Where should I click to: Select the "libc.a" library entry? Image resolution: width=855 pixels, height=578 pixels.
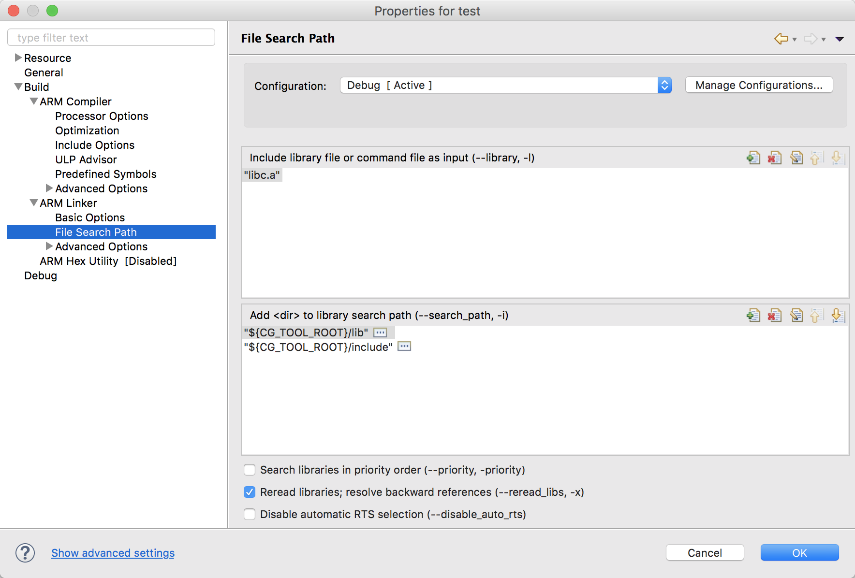coord(262,175)
